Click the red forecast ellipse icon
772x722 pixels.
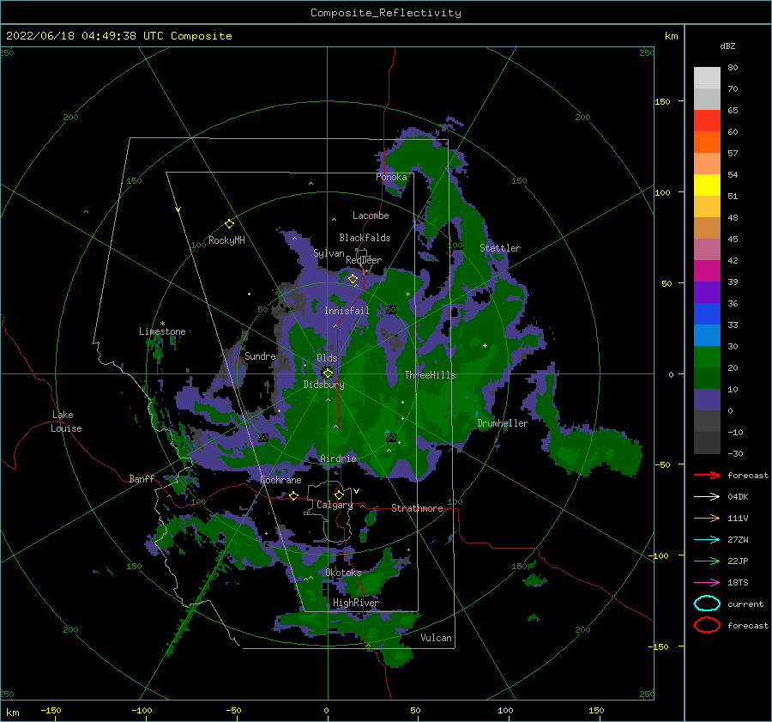coord(707,625)
